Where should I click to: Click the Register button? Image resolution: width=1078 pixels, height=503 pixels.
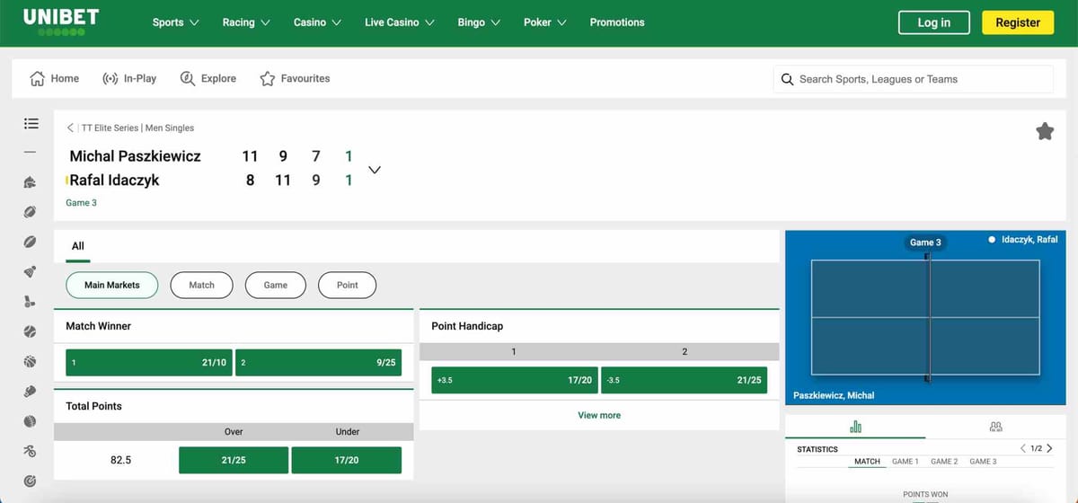click(1018, 22)
